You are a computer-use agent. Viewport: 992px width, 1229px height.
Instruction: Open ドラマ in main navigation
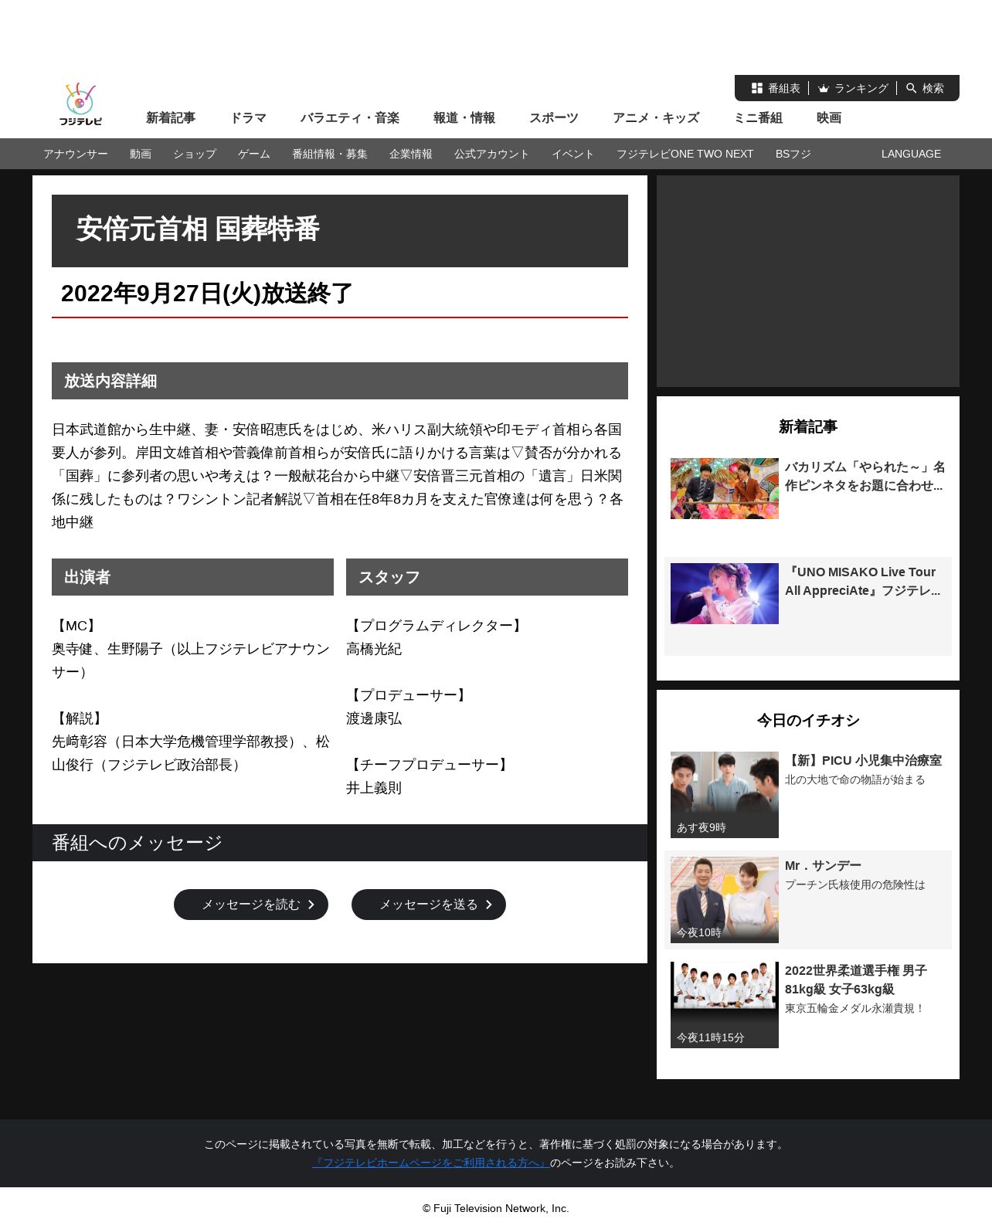coord(248,117)
